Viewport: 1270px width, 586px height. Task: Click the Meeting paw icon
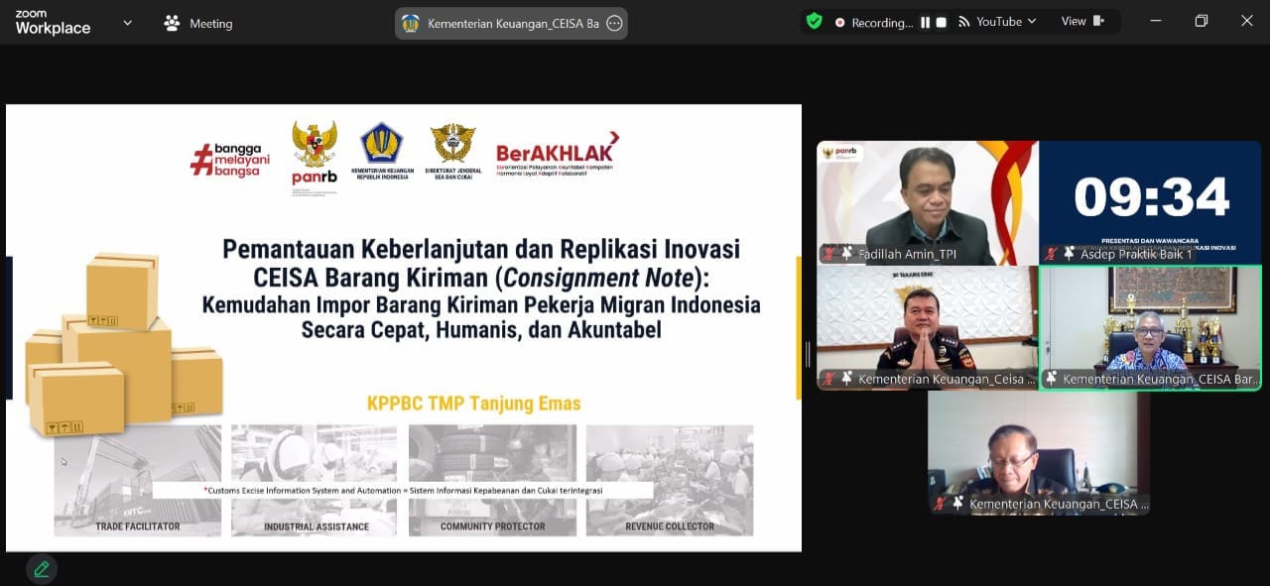[172, 23]
